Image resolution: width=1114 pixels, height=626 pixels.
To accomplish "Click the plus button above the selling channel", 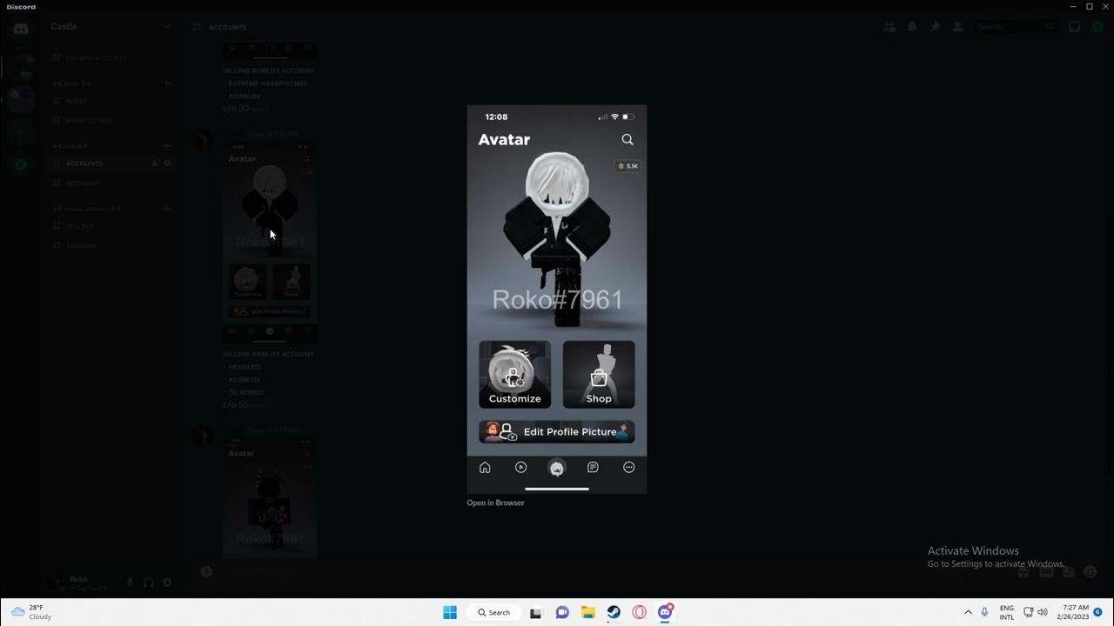I will click(167, 209).
